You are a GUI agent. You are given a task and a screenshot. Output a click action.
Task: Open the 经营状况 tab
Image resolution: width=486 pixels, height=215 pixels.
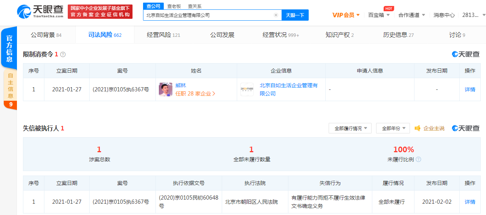pos(281,35)
